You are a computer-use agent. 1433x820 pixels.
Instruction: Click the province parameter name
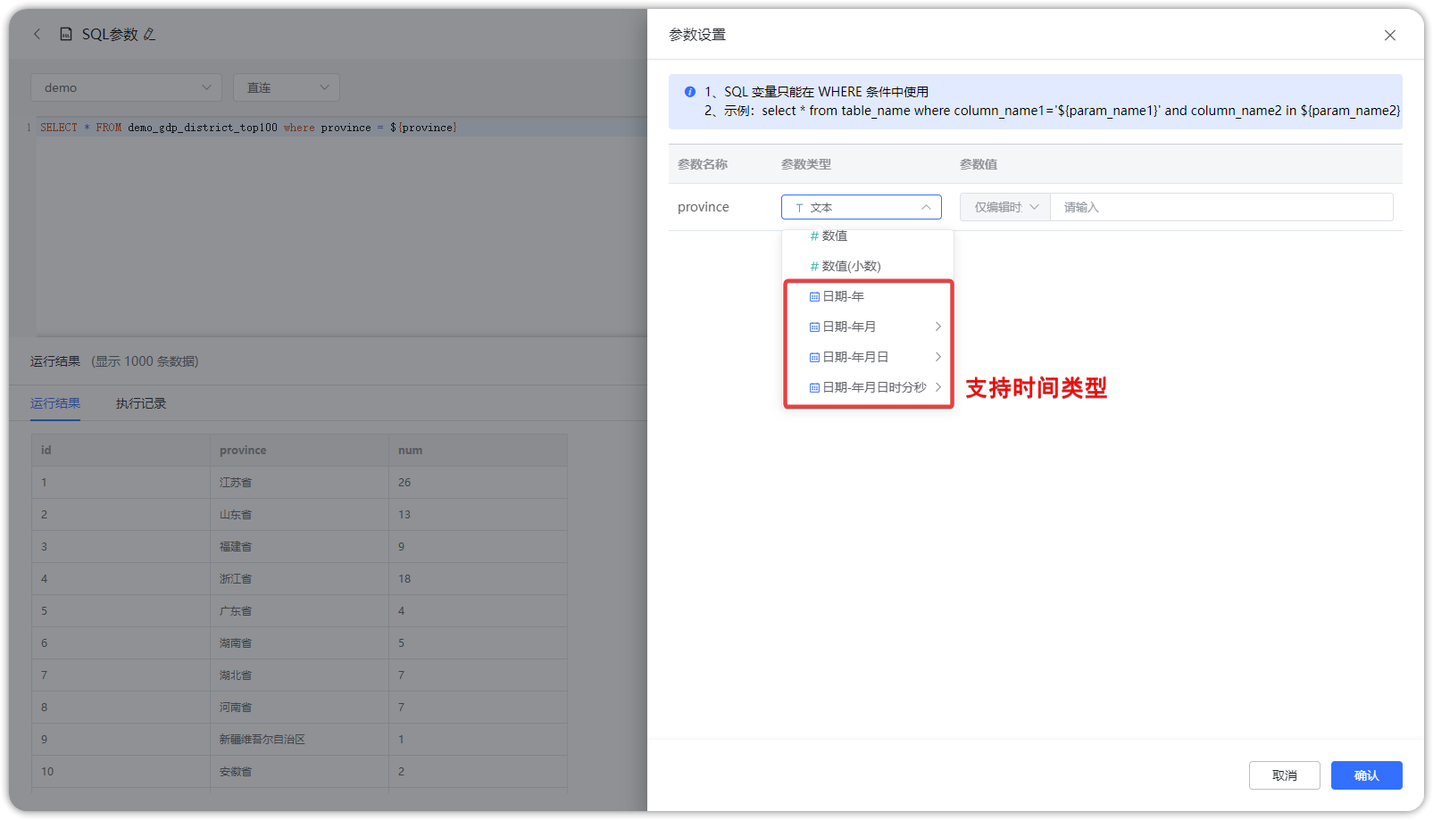[x=704, y=207]
